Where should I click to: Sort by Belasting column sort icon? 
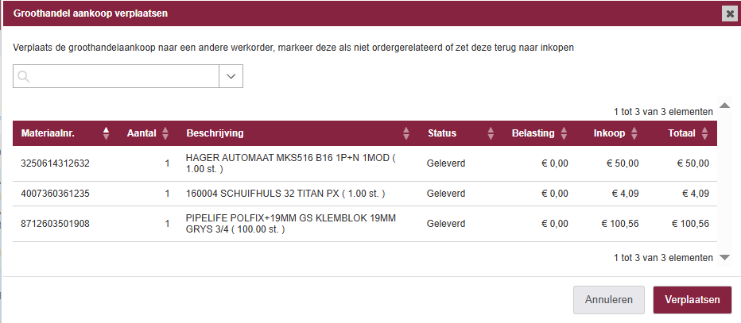pos(564,133)
